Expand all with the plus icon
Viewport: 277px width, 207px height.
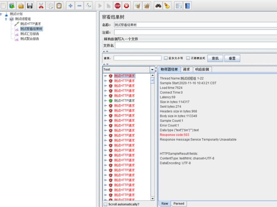click(x=70, y=6)
